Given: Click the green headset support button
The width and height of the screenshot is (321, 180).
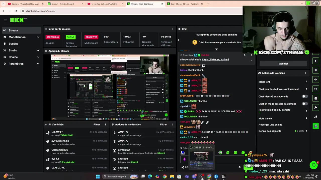Looking at the screenshot, I should pos(313,165).
